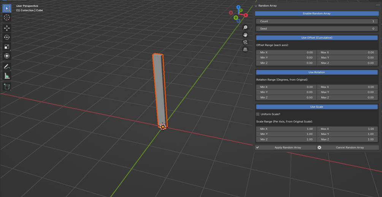Click Offset Max Z field
This screenshot has width=382, height=197.
[x=347, y=63]
